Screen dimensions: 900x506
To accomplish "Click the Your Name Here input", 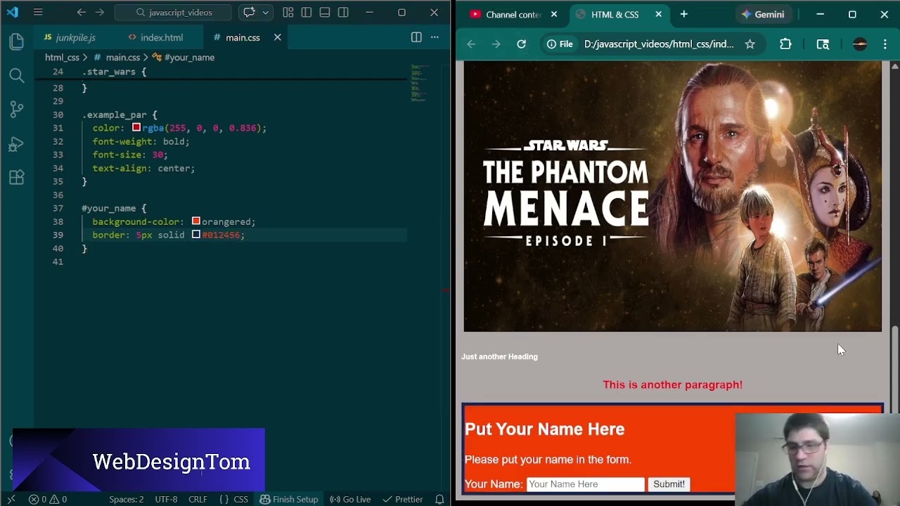I will [x=585, y=484].
